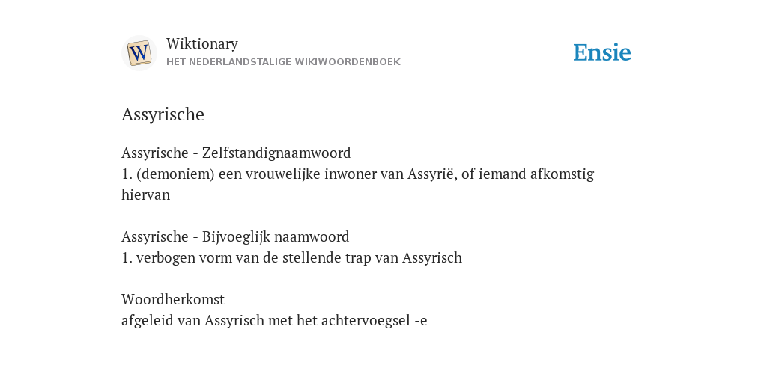
Task: Click the word Zelfstandignaamwoord
Action: click(x=276, y=153)
